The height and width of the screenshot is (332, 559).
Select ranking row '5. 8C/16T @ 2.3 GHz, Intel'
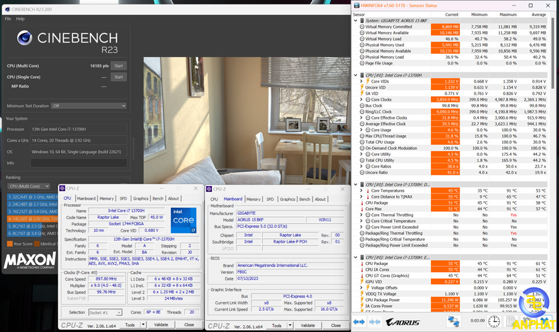(x=32, y=226)
